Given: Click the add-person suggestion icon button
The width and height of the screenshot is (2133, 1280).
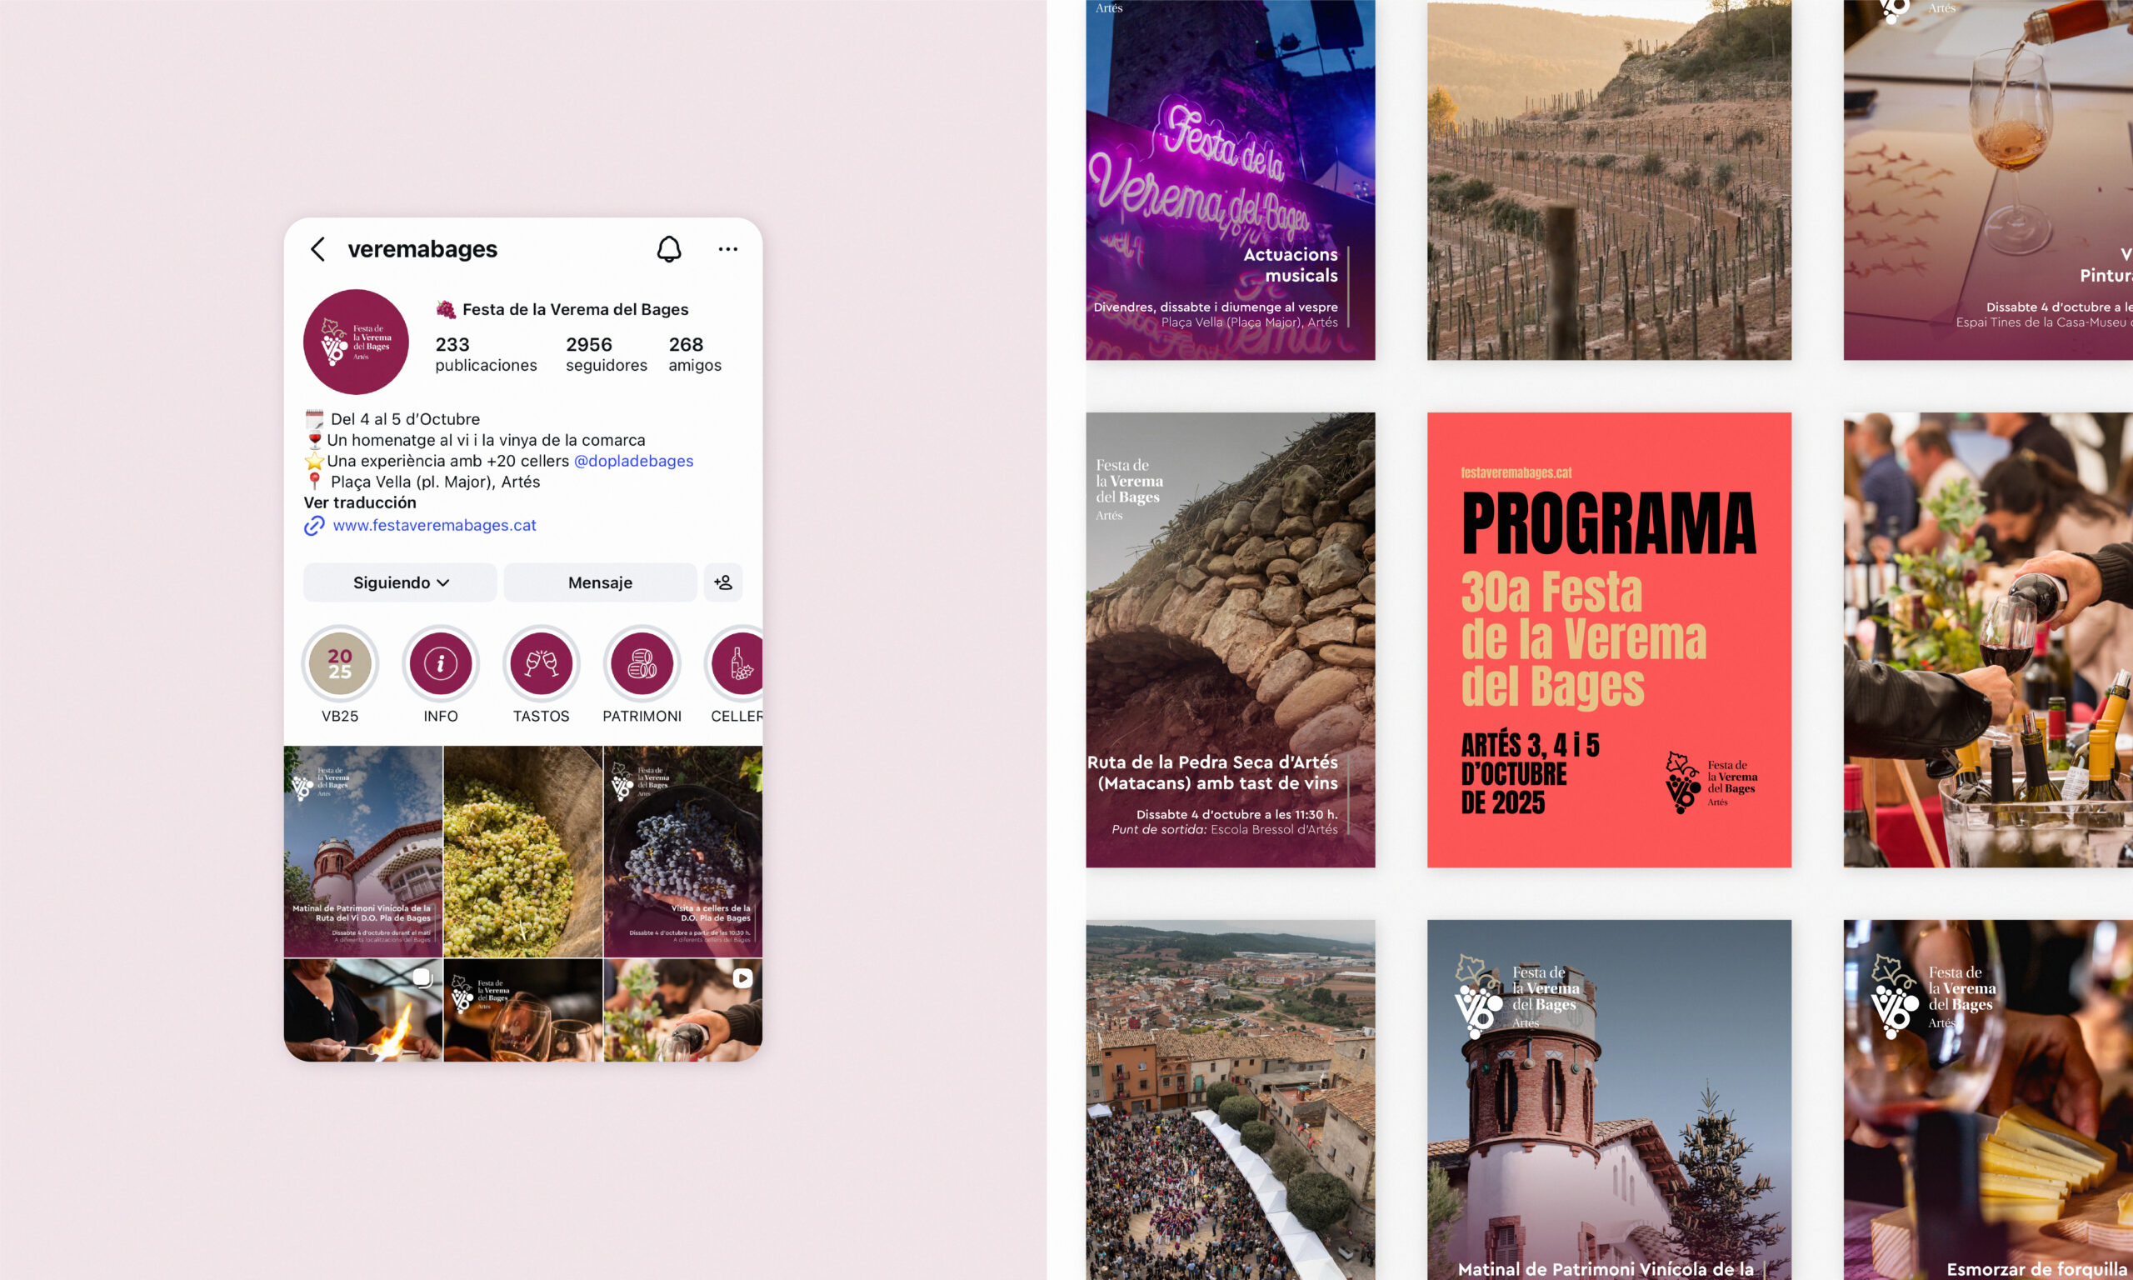Looking at the screenshot, I should [722, 582].
